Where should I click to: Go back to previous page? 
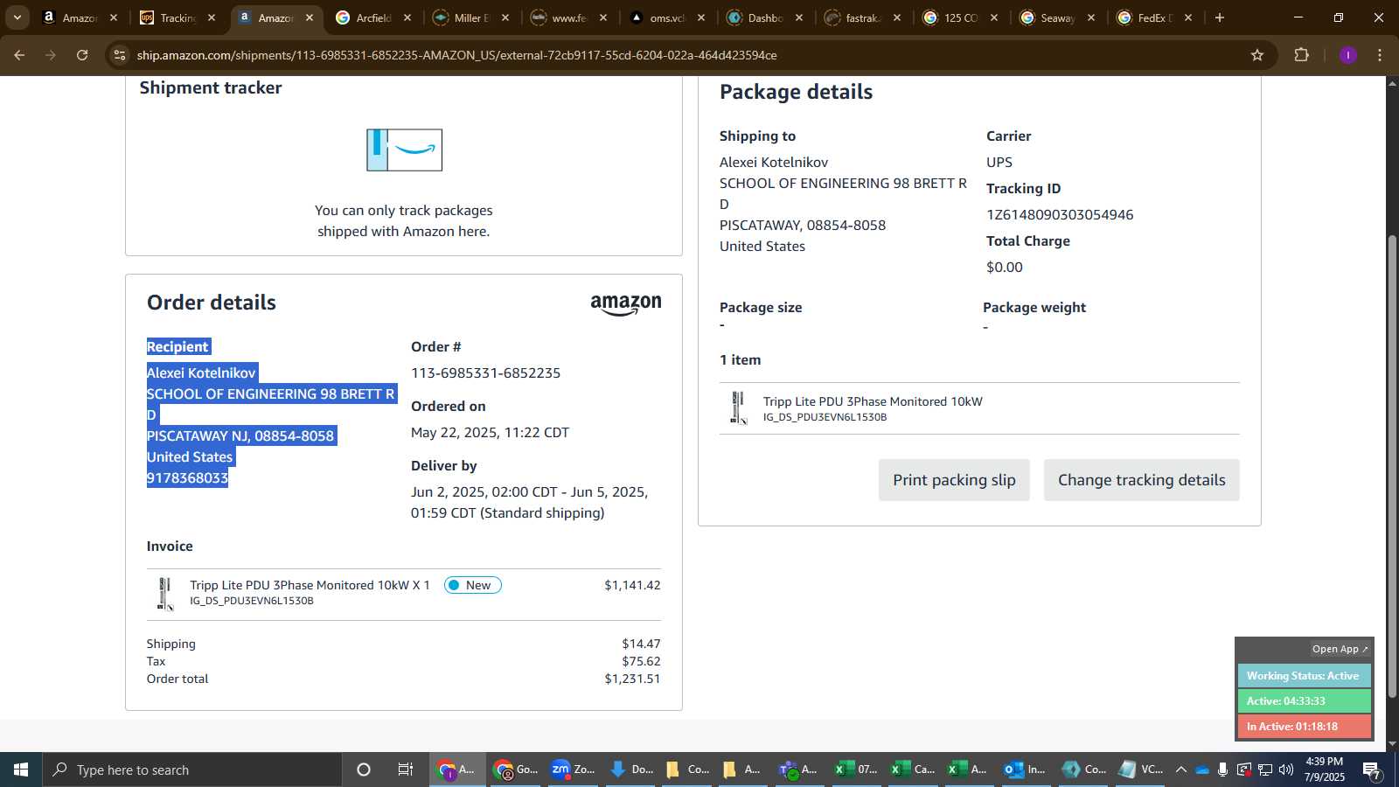(x=19, y=55)
